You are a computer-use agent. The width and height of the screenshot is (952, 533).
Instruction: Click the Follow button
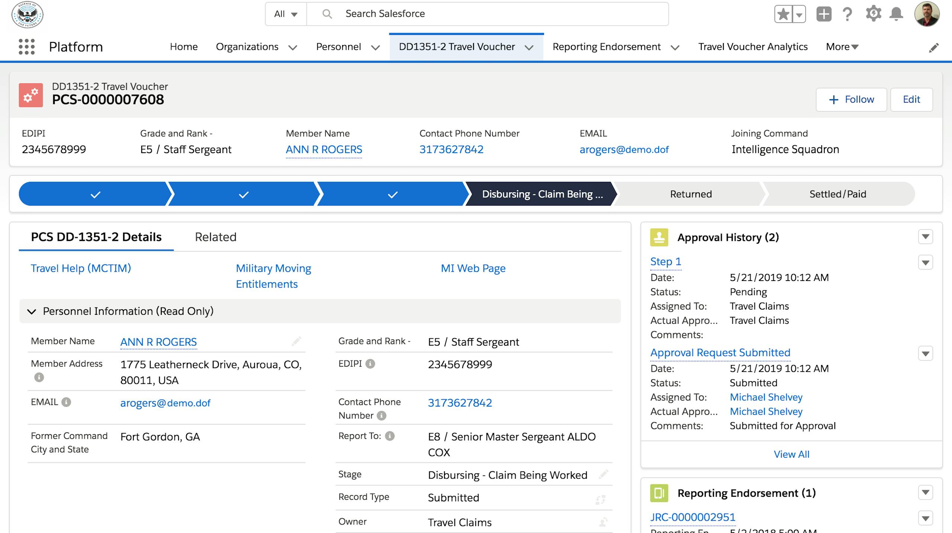[851, 99]
